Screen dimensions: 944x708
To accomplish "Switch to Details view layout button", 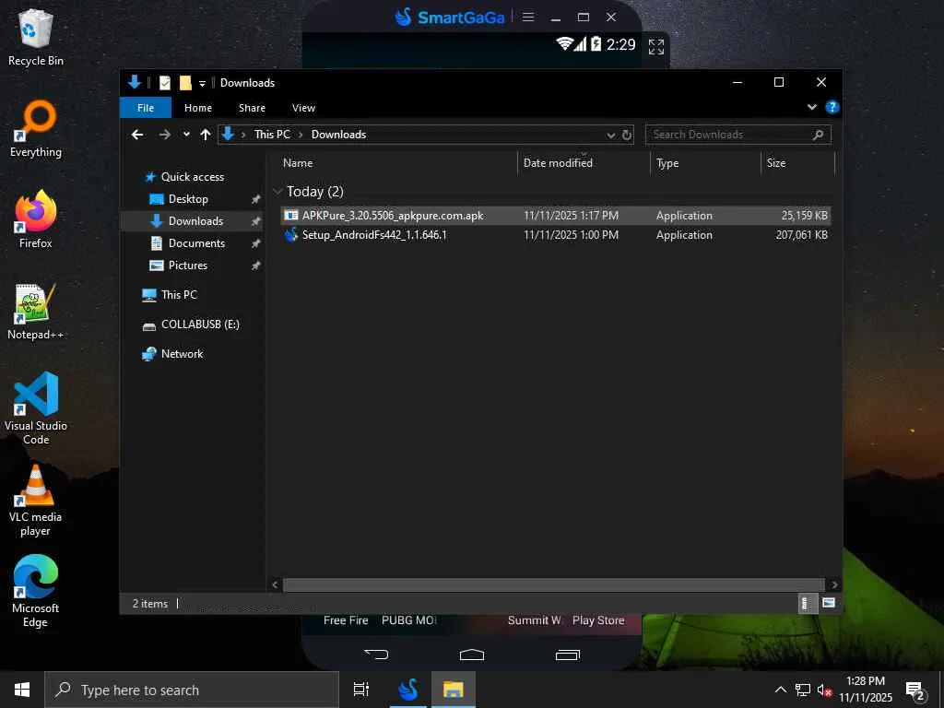I will pyautogui.click(x=808, y=603).
